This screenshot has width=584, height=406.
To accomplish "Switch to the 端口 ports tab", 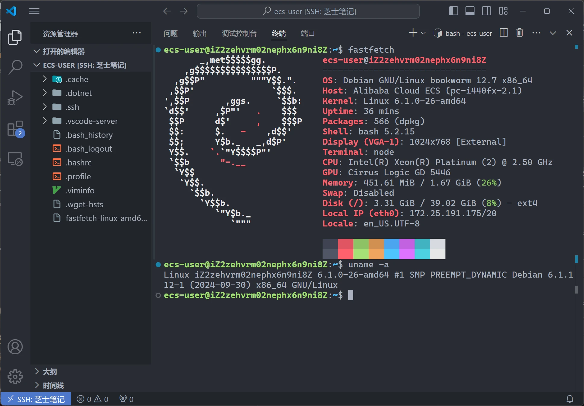I will (308, 33).
